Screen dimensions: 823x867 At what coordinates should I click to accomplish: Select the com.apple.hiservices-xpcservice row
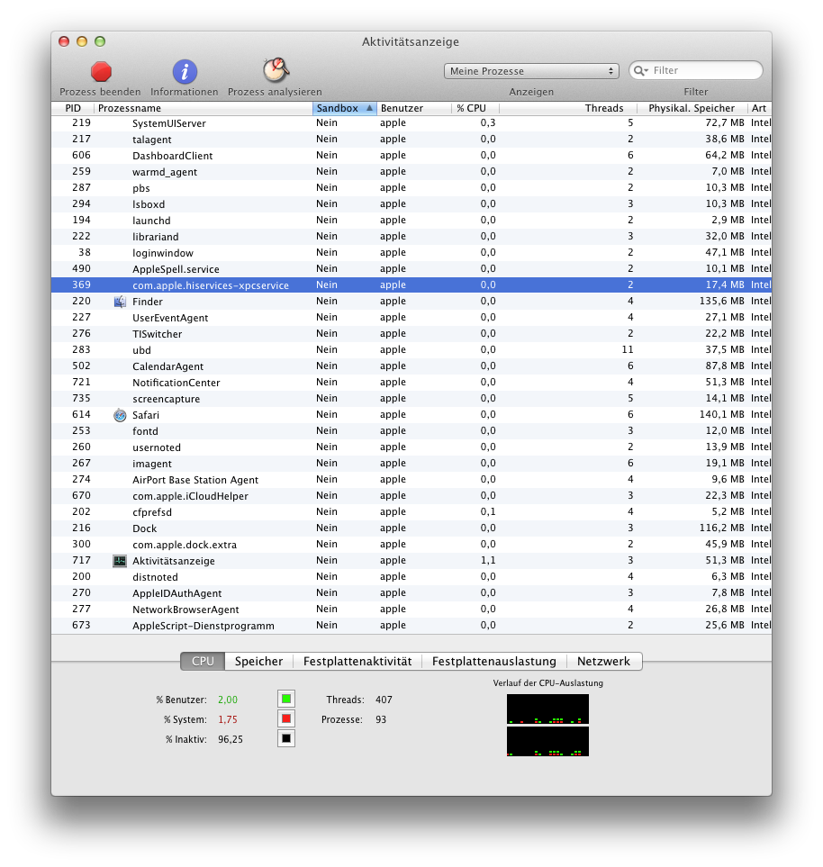point(411,285)
